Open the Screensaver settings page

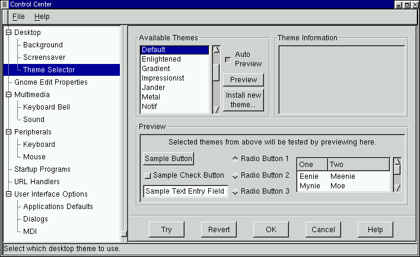45,57
